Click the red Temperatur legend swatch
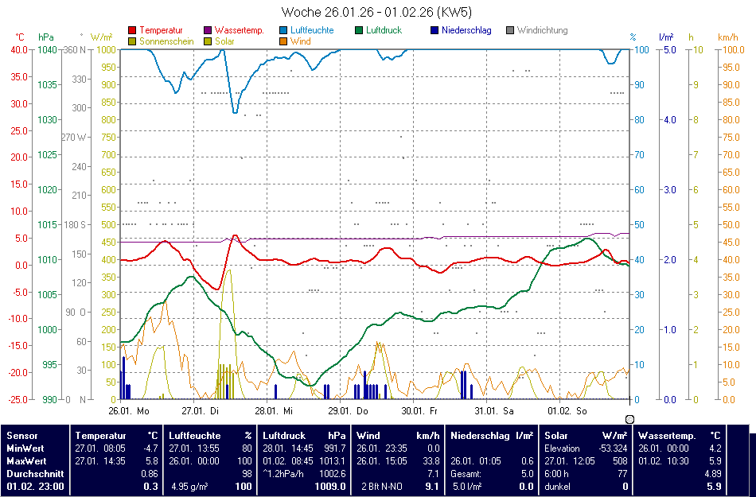Viewport: 756px width, 497px height. pos(132,31)
